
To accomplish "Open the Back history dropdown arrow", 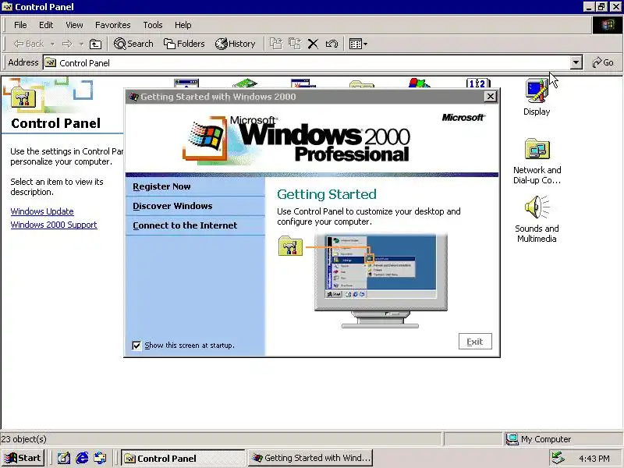I will pyautogui.click(x=52, y=44).
